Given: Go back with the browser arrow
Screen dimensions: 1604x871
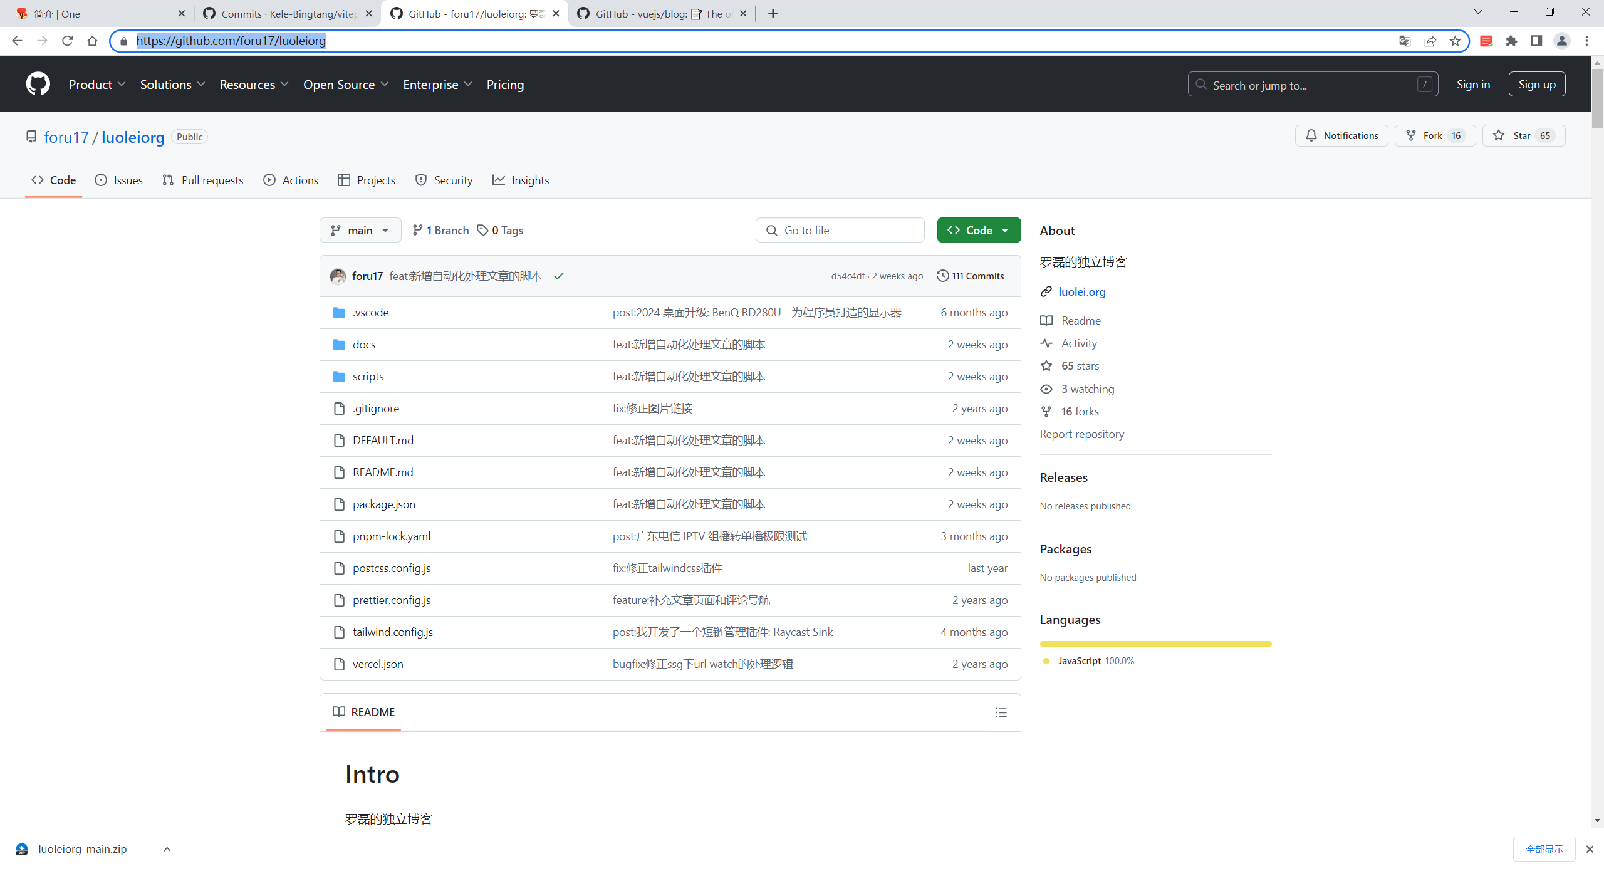Looking at the screenshot, I should pos(18,41).
